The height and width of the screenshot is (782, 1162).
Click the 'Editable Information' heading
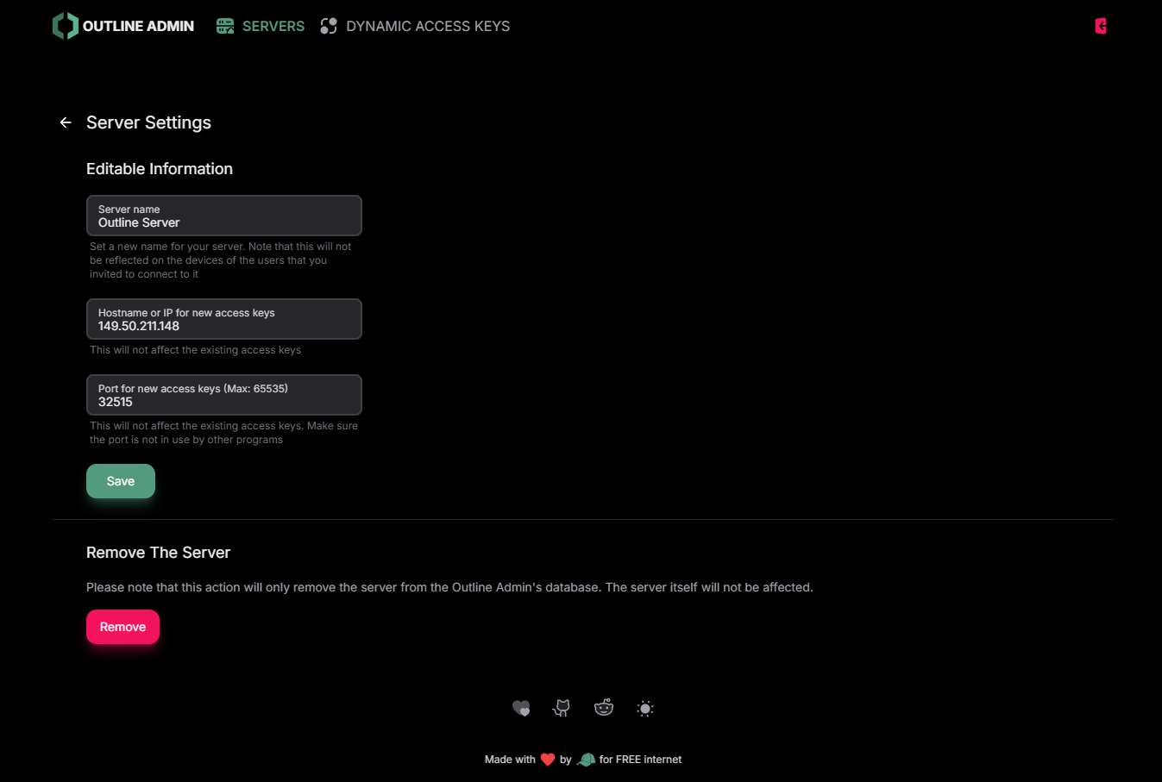pyautogui.click(x=160, y=169)
